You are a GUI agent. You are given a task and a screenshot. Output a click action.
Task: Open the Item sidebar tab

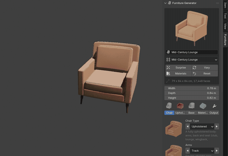pos(225,5)
